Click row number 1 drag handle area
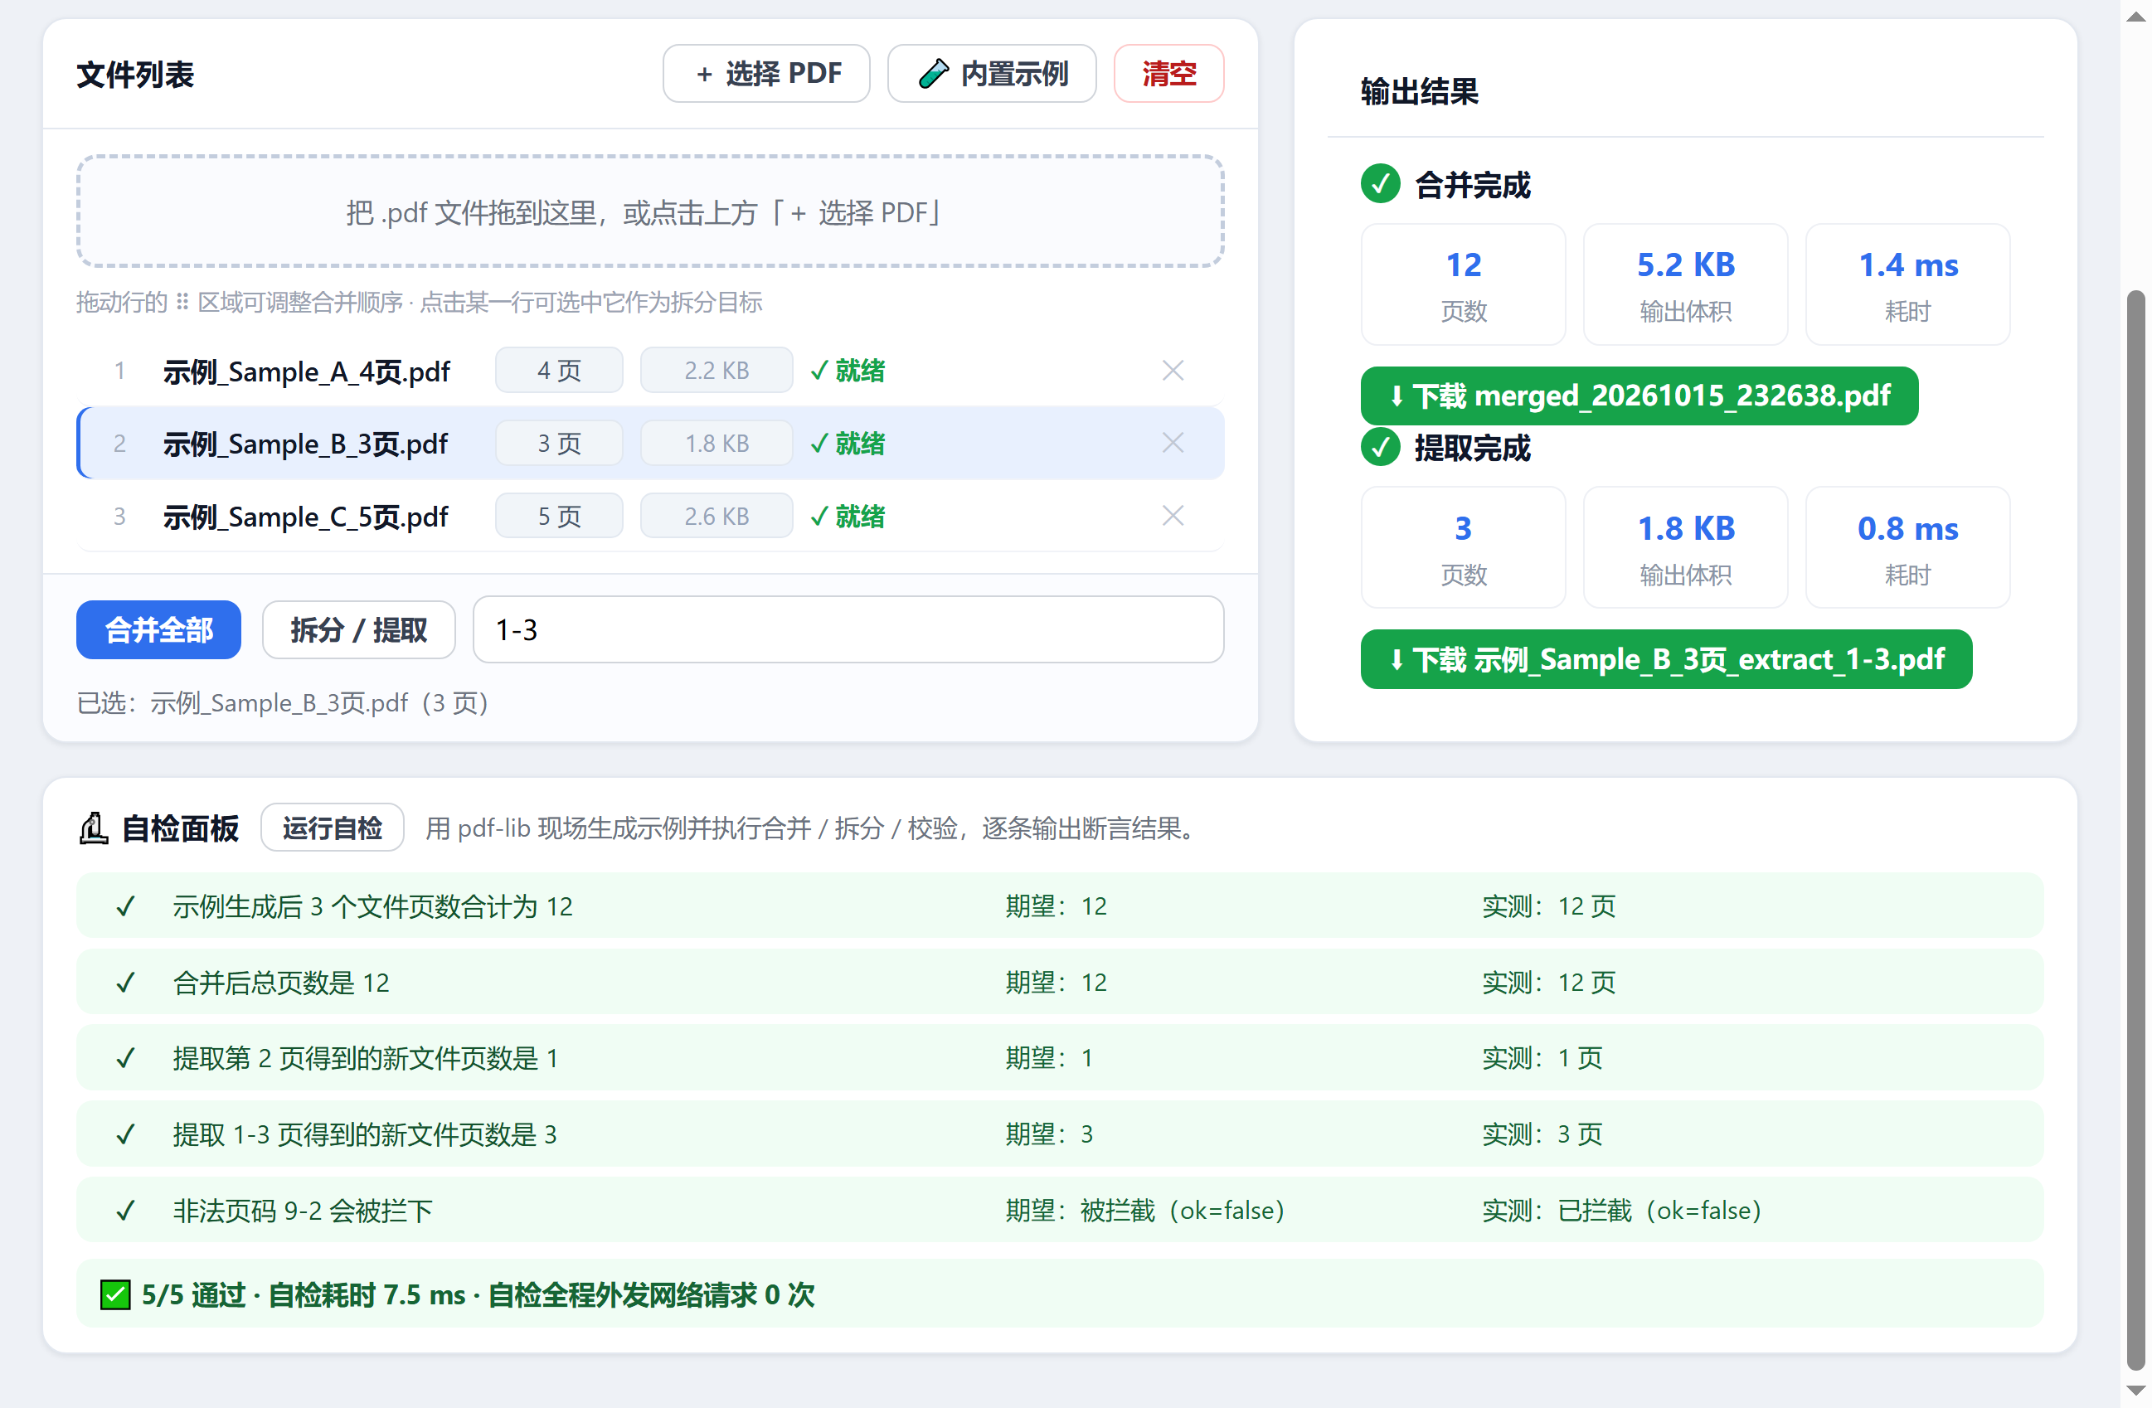Image resolution: width=2152 pixels, height=1408 pixels. 119,371
